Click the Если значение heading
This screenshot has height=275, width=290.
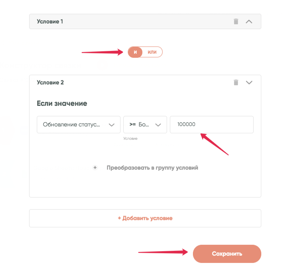[62, 103]
